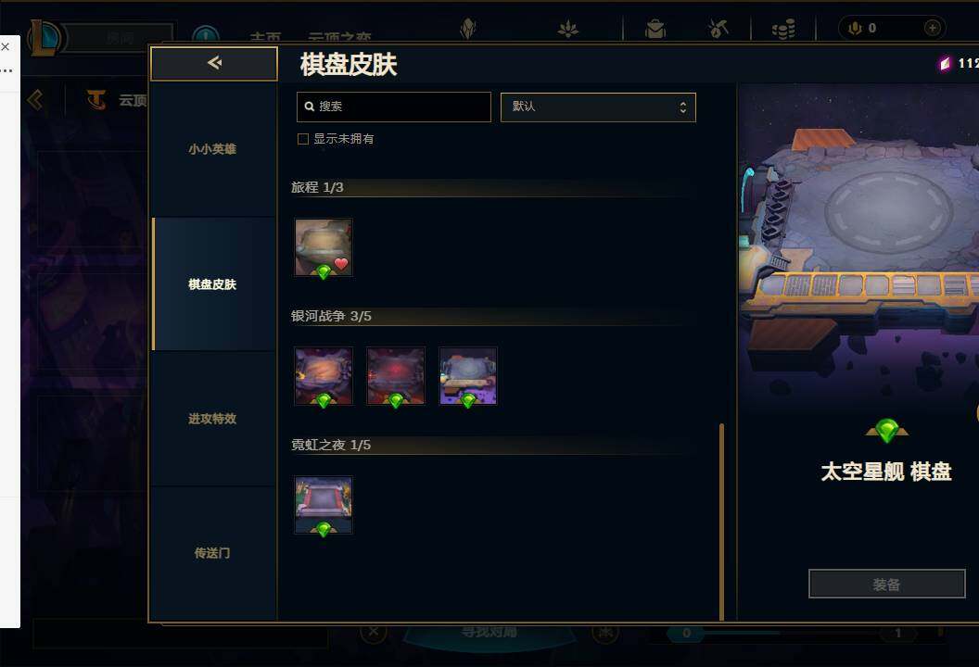Open the 默认 sort dropdown
The image size is (979, 667).
[x=598, y=107]
